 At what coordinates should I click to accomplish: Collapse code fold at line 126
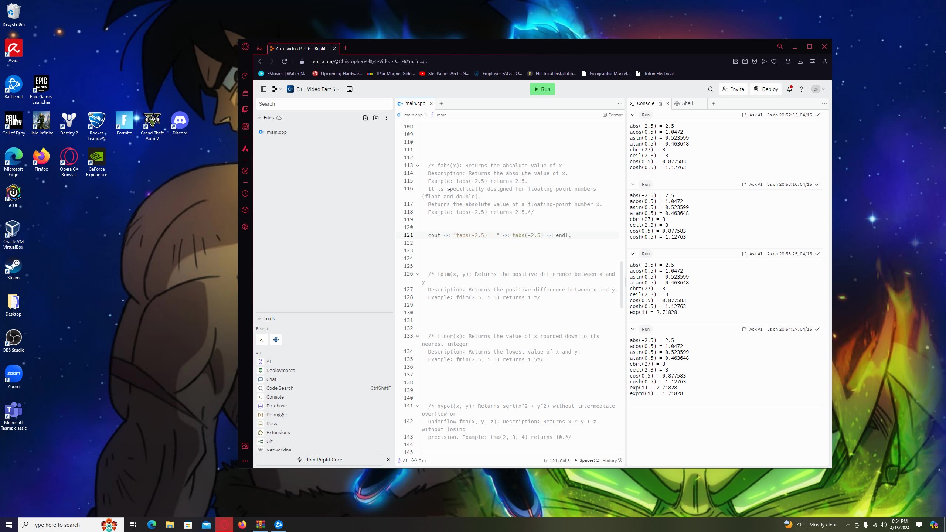[x=418, y=274]
